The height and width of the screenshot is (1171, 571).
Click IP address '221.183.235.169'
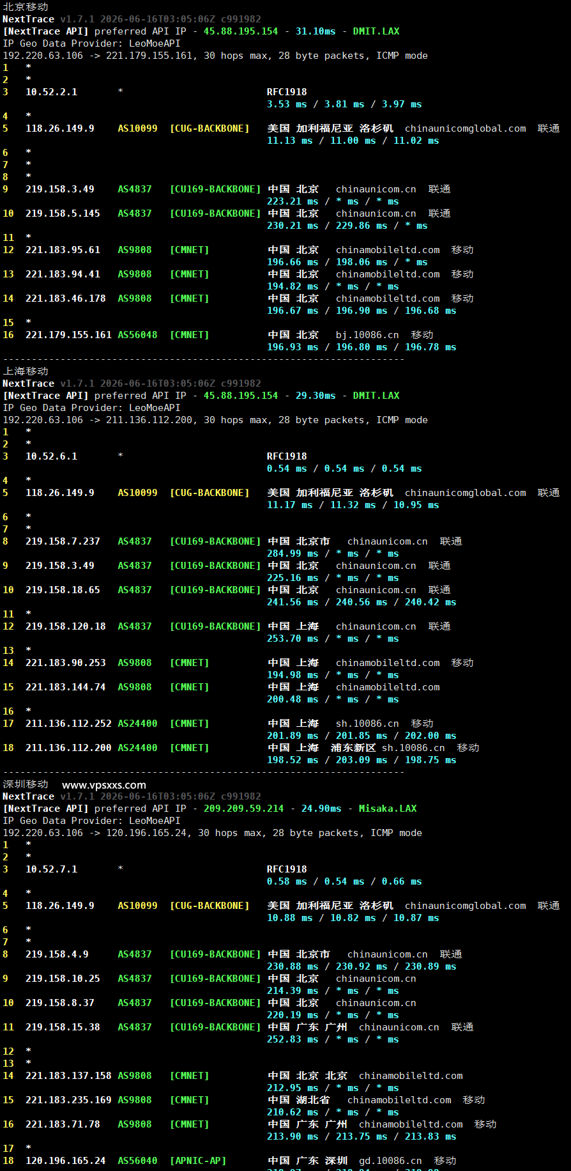(x=68, y=1099)
